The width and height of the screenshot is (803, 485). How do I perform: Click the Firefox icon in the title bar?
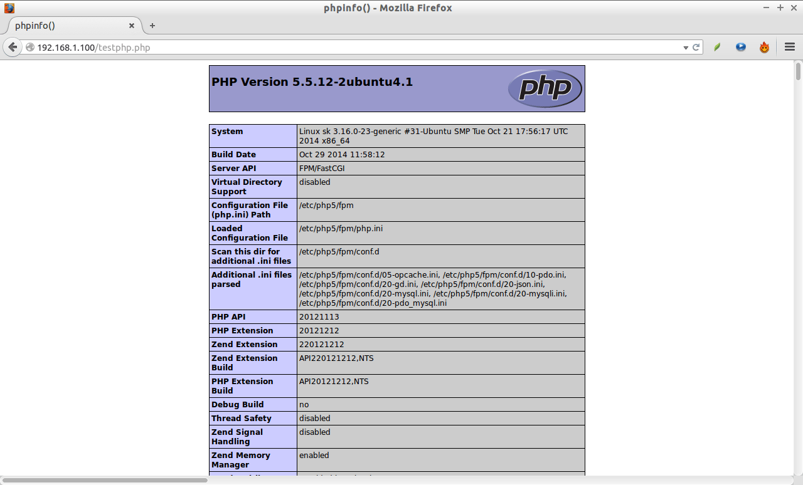pos(9,8)
